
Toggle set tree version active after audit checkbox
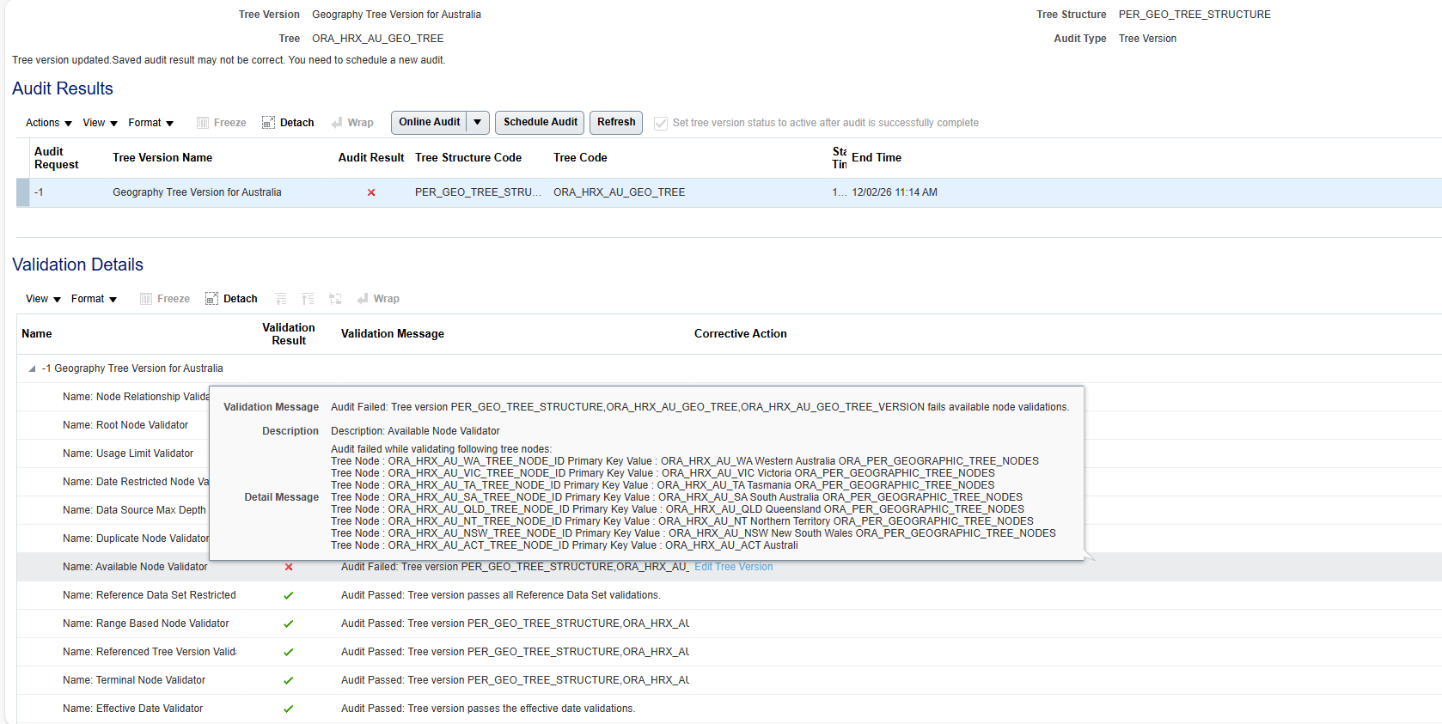click(x=661, y=124)
